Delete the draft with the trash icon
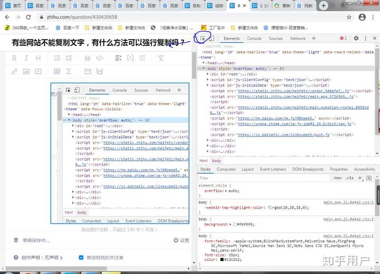Screen dimensions: 380x274 point(16,240)
